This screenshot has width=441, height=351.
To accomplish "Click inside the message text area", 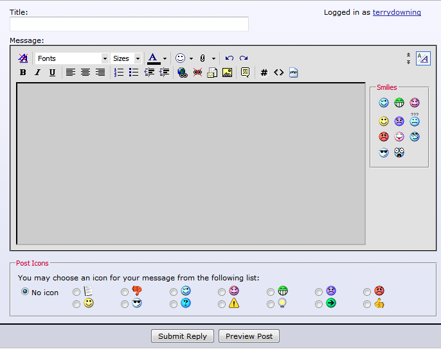I will pyautogui.click(x=191, y=164).
